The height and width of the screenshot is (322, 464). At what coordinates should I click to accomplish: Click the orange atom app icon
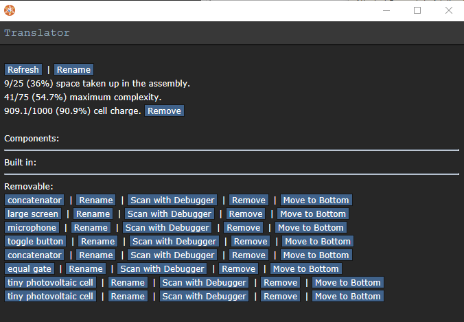(10, 10)
